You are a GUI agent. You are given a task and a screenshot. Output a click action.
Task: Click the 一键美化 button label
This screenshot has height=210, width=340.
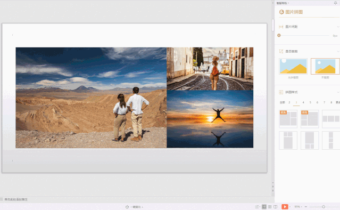136,207
